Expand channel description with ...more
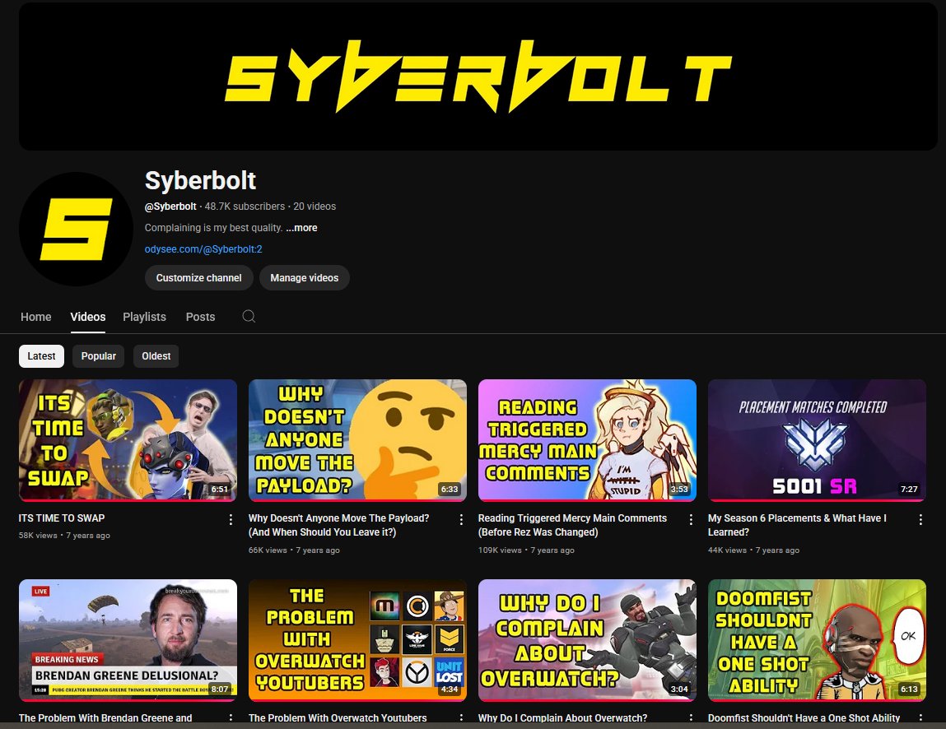Viewport: 946px width, 729px height. click(x=301, y=228)
